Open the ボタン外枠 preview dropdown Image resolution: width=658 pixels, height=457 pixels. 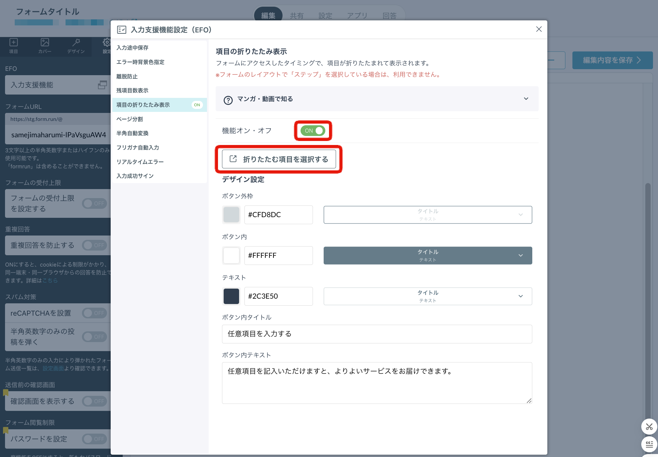point(428,215)
